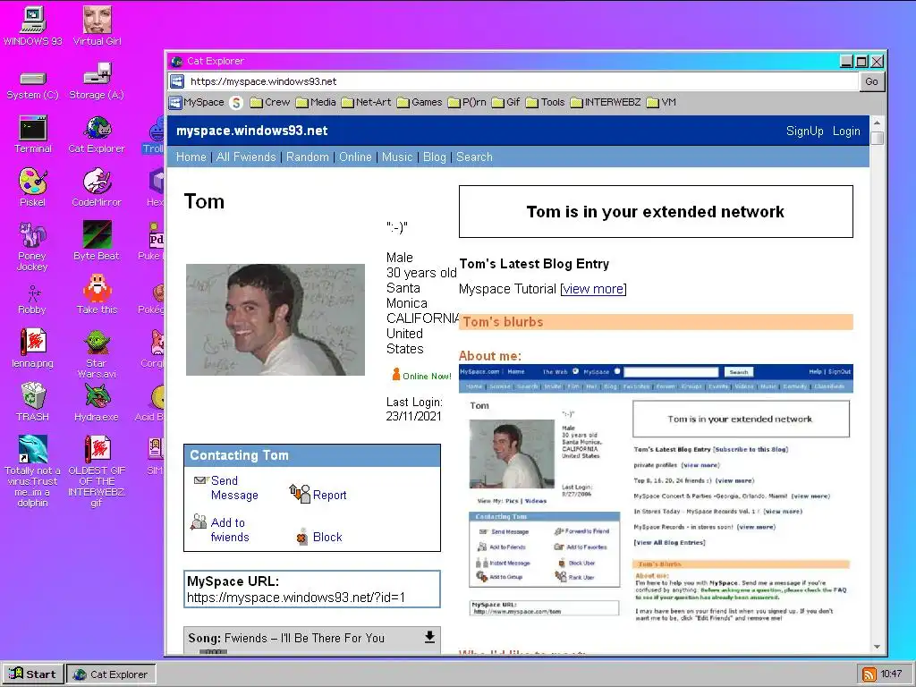Click the old MySpace screenshot image
Image resolution: width=916 pixels, height=687 pixels.
pyautogui.click(x=656, y=494)
